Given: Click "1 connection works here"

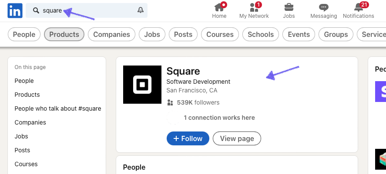Looking at the screenshot, I should click(x=219, y=118).
